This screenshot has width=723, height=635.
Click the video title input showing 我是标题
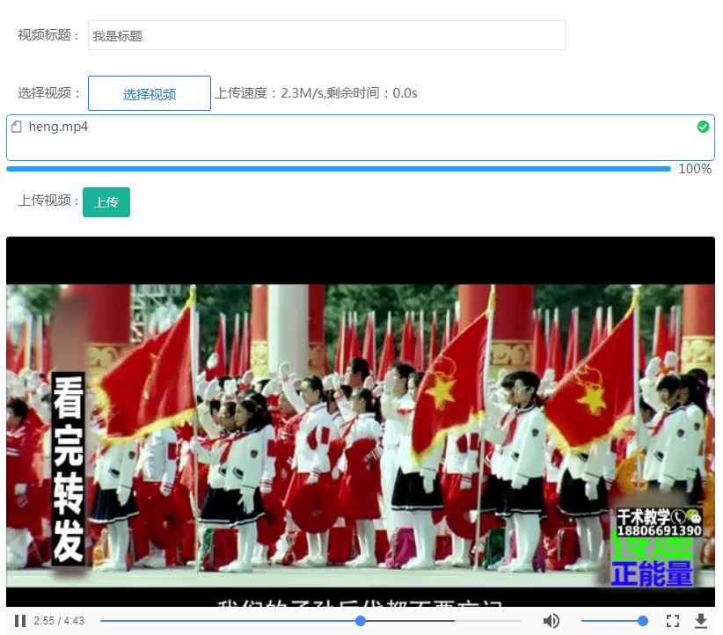[325, 35]
